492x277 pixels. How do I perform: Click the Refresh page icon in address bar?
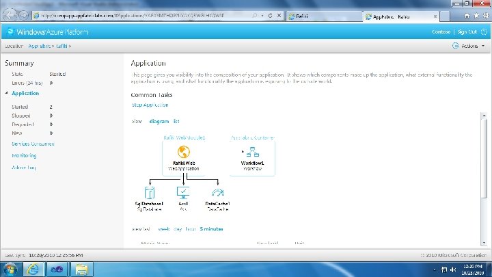tap(270, 15)
